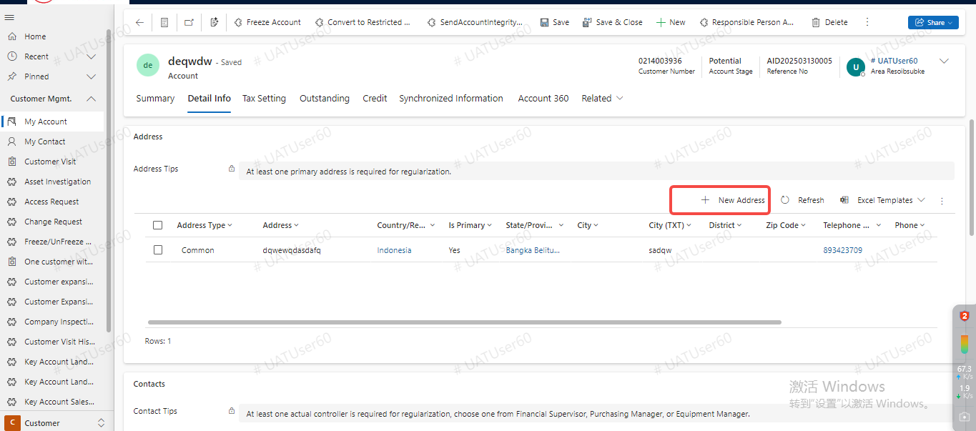The height and width of the screenshot is (431, 976).
Task: Open Company Inspecti... sidebar entry
Action: tap(59, 322)
